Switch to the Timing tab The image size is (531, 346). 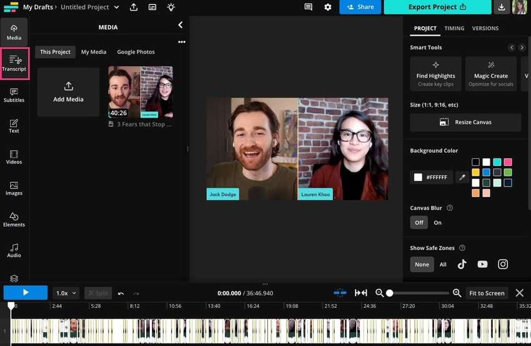[x=454, y=28]
